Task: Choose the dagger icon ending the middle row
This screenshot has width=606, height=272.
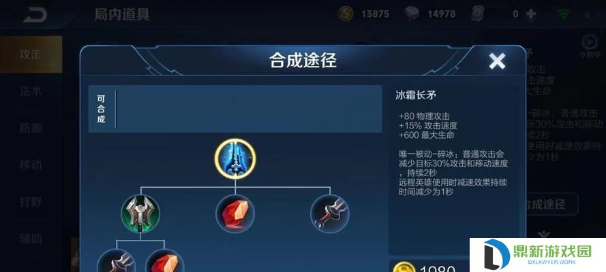Action: (x=330, y=214)
